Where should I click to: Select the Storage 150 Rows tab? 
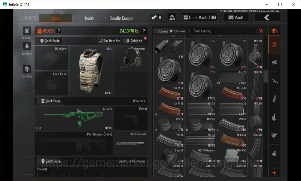[x=172, y=31]
